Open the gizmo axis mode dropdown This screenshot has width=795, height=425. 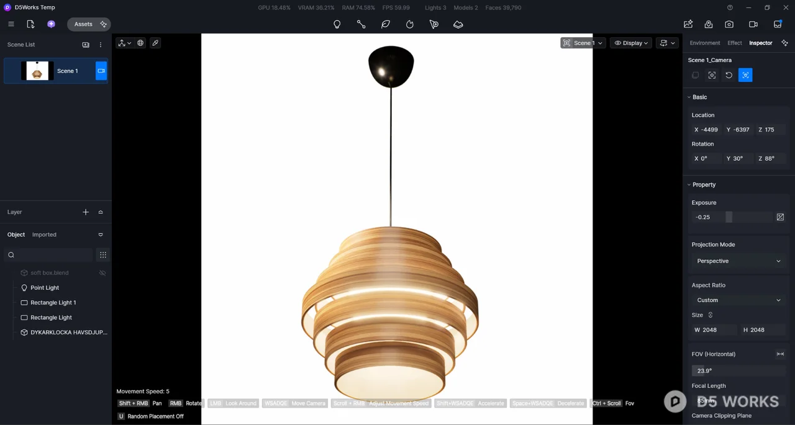coord(124,43)
